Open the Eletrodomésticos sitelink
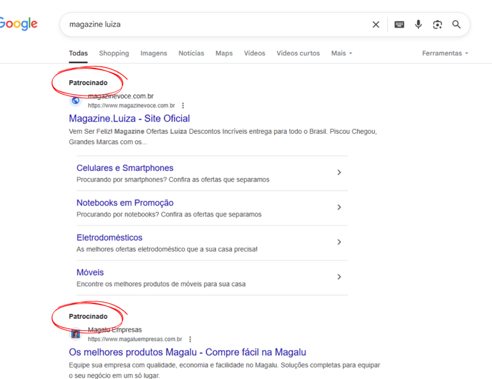 coord(110,238)
